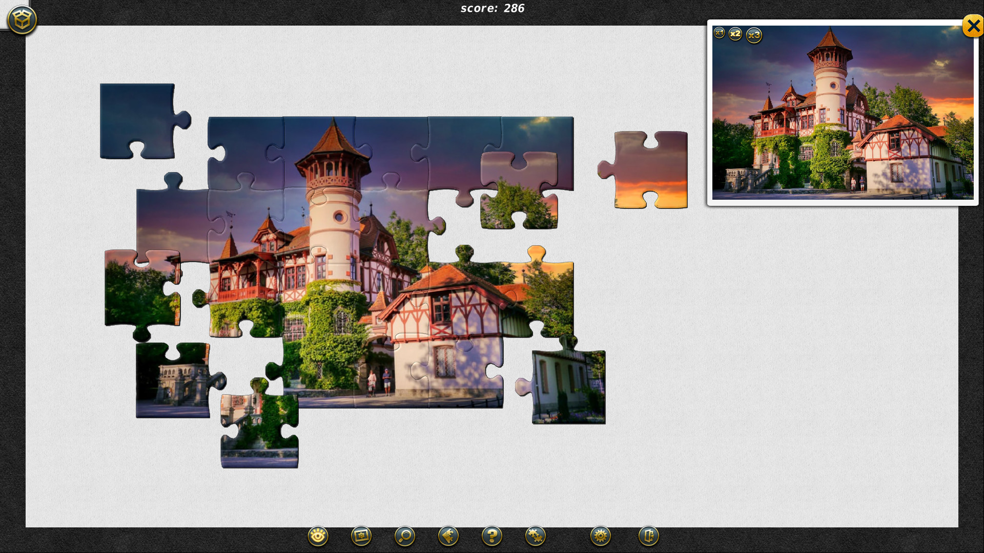Activate the magnifying glass zoom tool
The image size is (984, 553).
tap(404, 536)
